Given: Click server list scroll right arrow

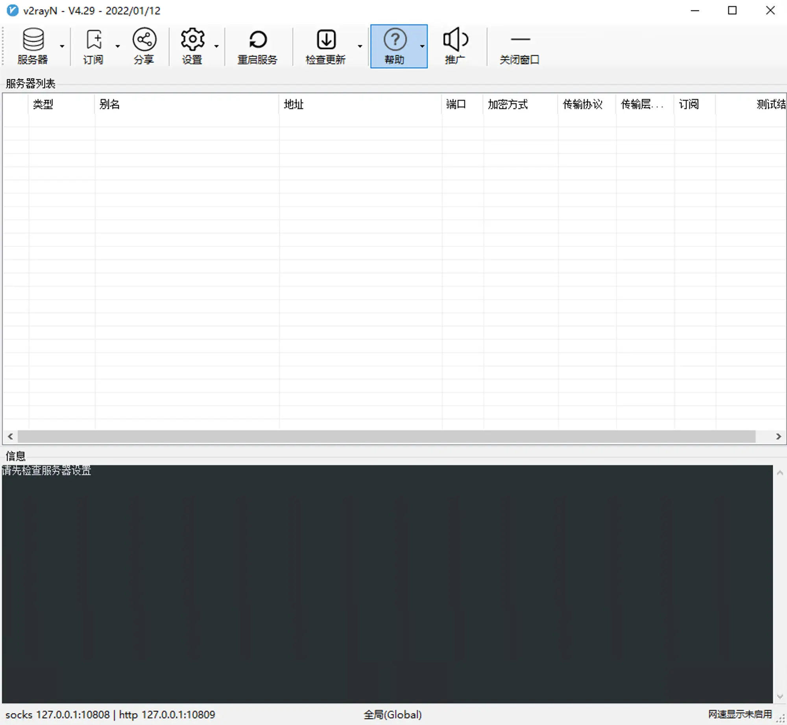Looking at the screenshot, I should [778, 436].
